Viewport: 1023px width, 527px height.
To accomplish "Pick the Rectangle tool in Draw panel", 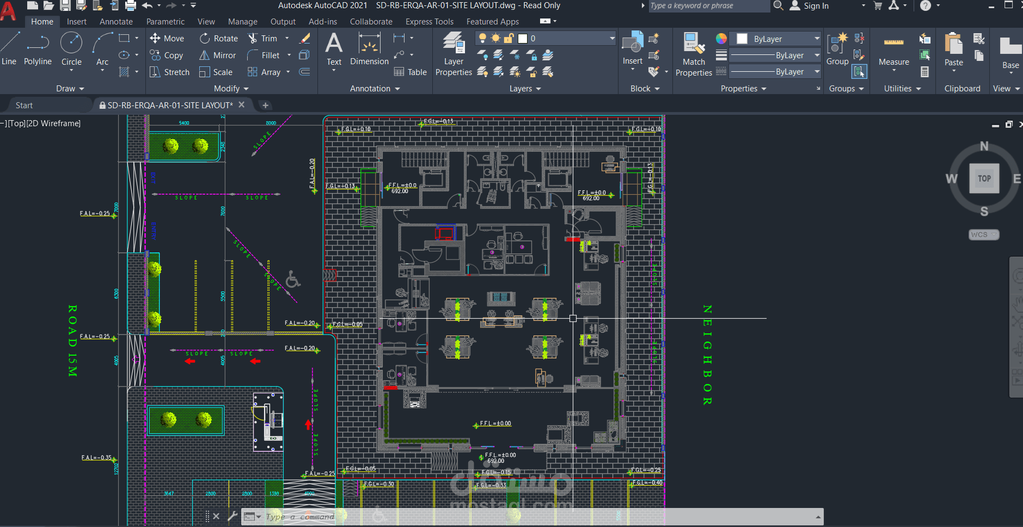I will (x=124, y=38).
